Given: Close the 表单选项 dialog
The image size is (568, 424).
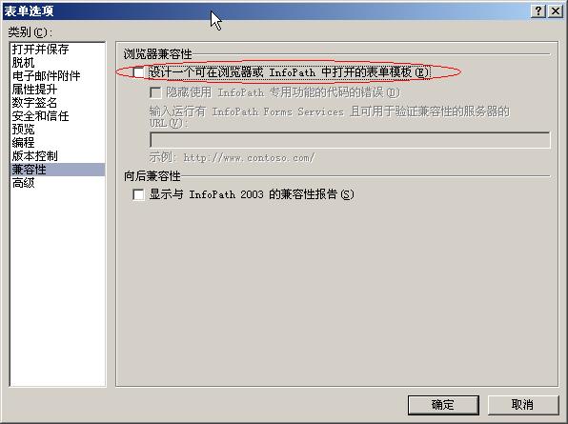Looking at the screenshot, I should click(556, 11).
